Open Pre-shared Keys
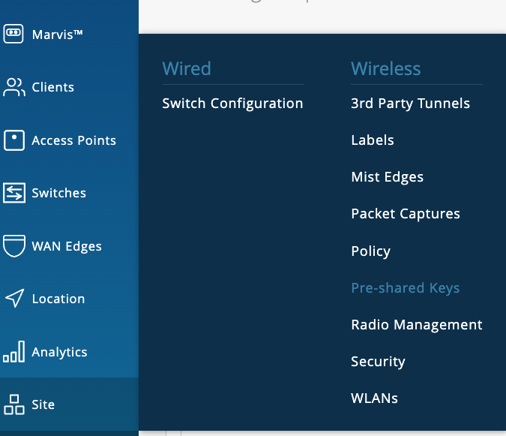Screen dimensions: 506x436 [x=405, y=288]
